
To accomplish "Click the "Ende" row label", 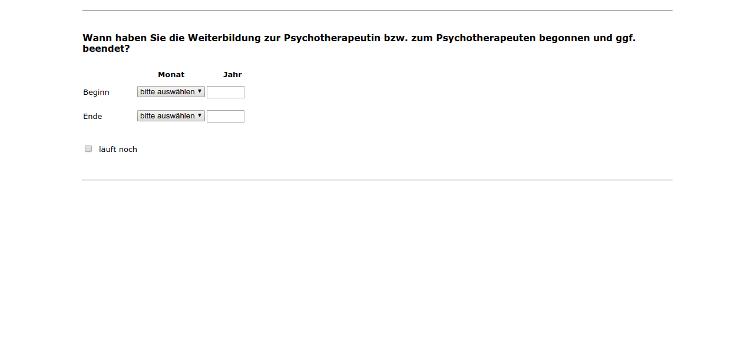I will coord(92,117).
